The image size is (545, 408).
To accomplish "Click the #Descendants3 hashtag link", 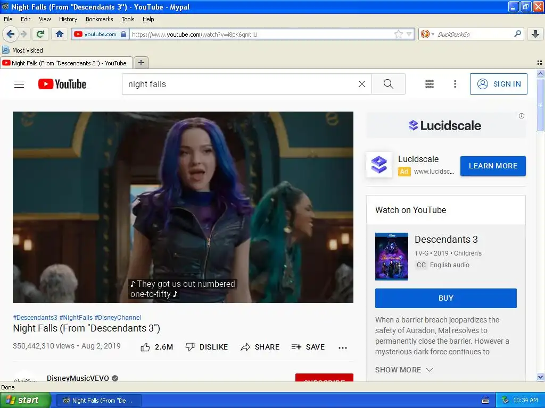I will 35,318.
